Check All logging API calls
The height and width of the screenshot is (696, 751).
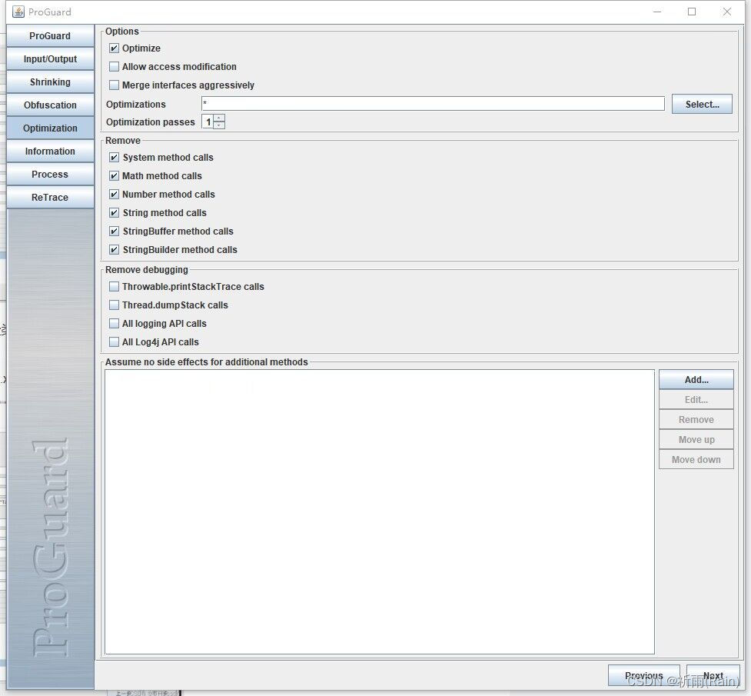coord(114,324)
